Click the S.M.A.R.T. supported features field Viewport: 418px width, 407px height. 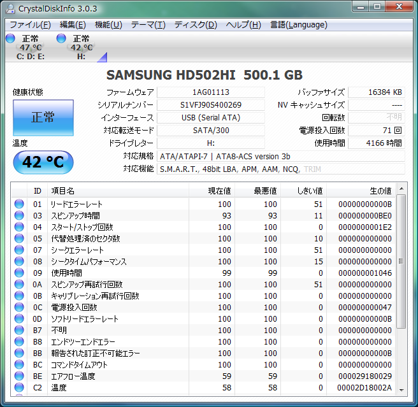(281, 169)
